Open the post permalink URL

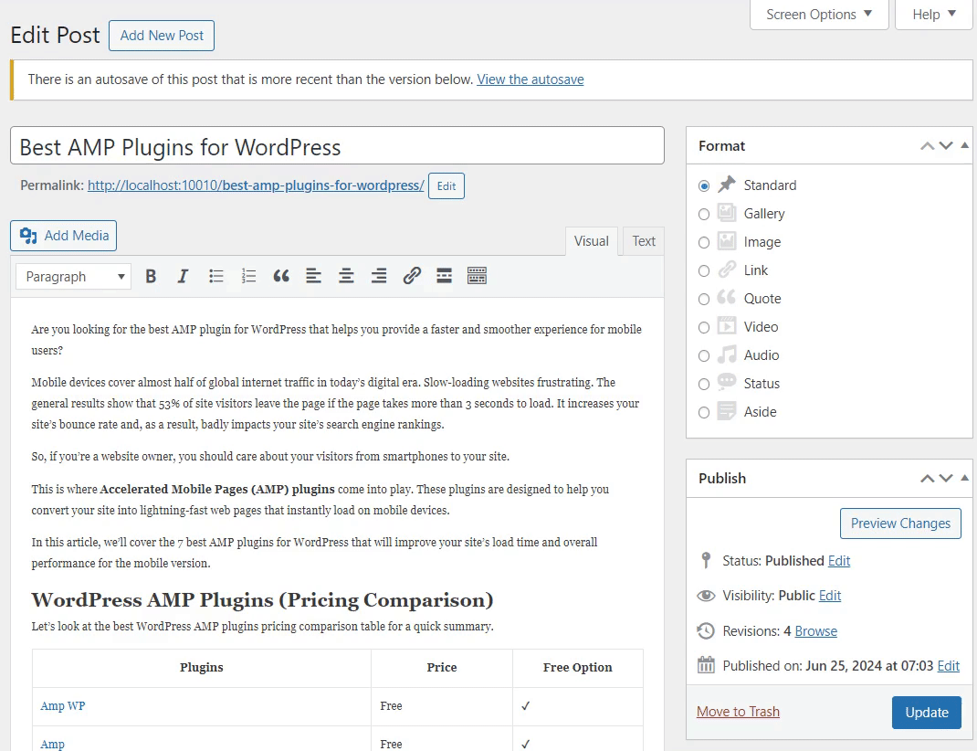tap(256, 185)
